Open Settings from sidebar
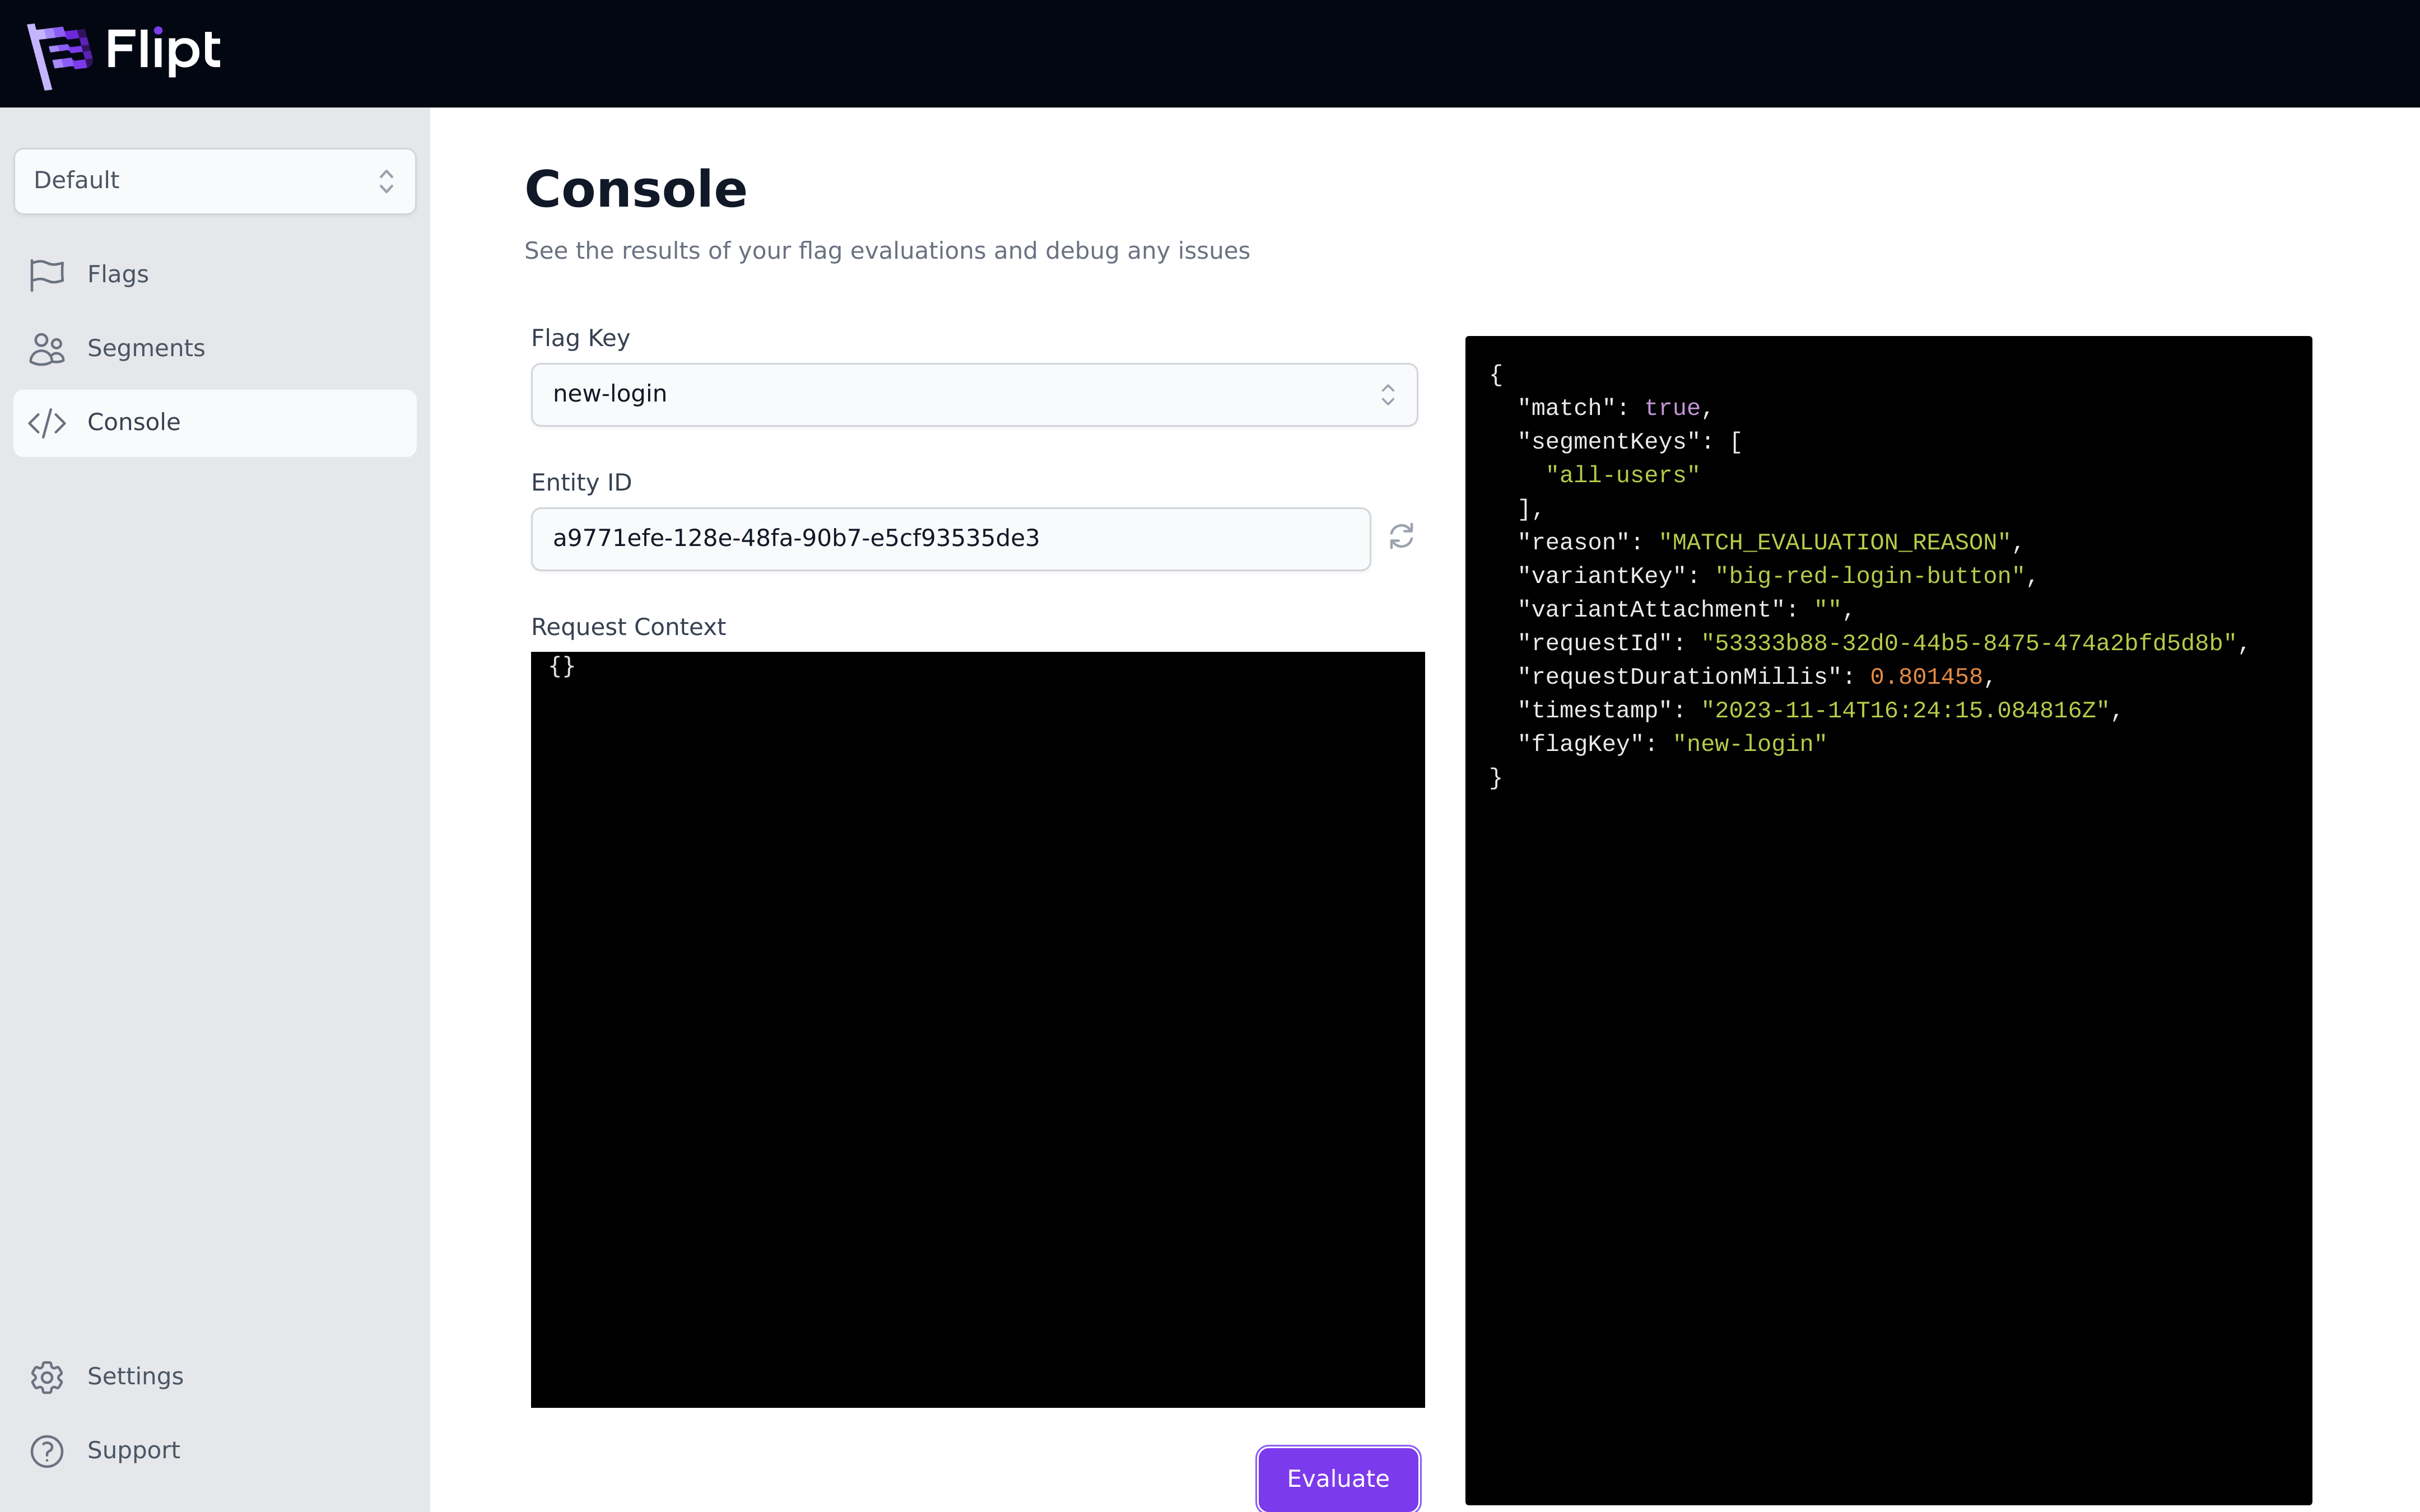 pyautogui.click(x=135, y=1376)
